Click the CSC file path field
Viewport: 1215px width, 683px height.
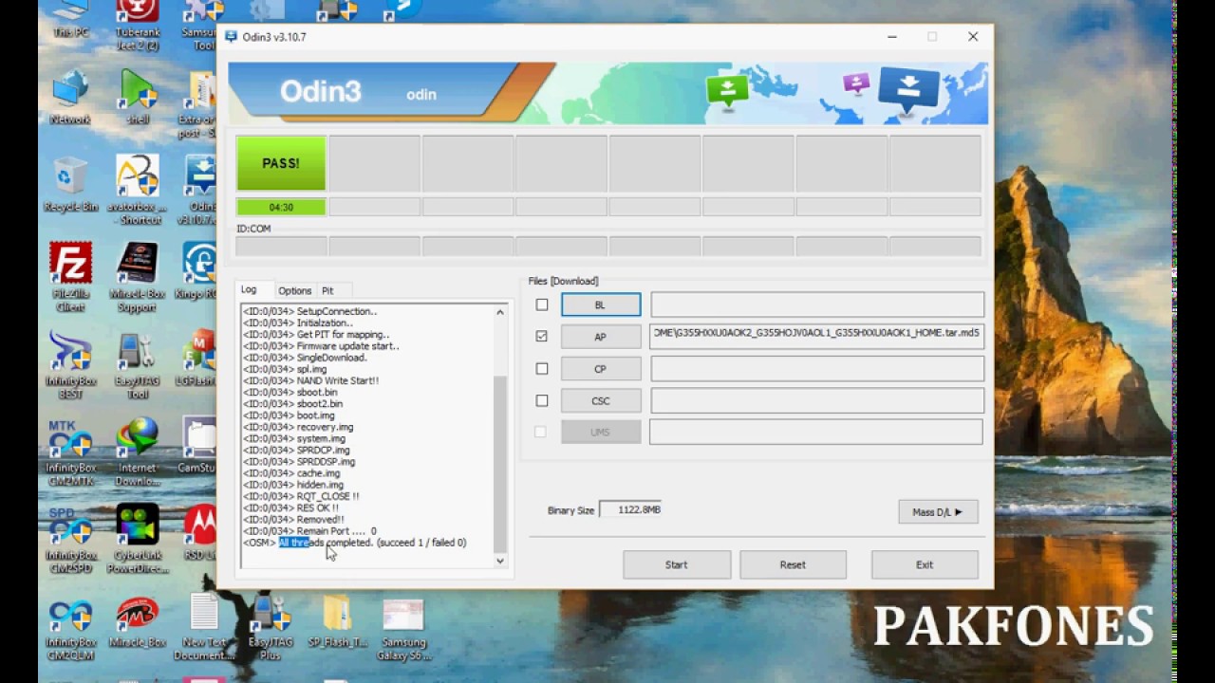(x=816, y=400)
